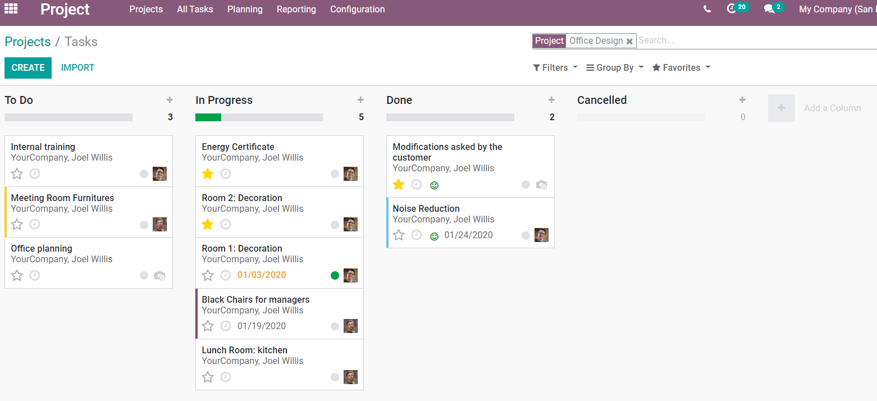Click the plus tile of Add a Column

(x=782, y=108)
